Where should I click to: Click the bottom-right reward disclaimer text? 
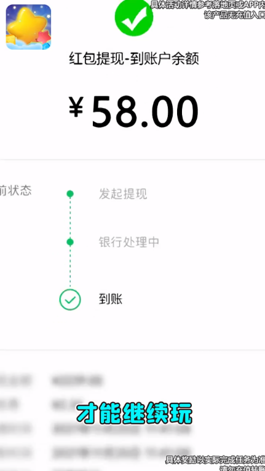click(x=215, y=463)
